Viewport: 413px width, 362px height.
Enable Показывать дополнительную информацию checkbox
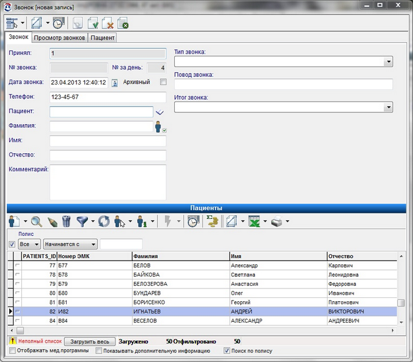98,350
